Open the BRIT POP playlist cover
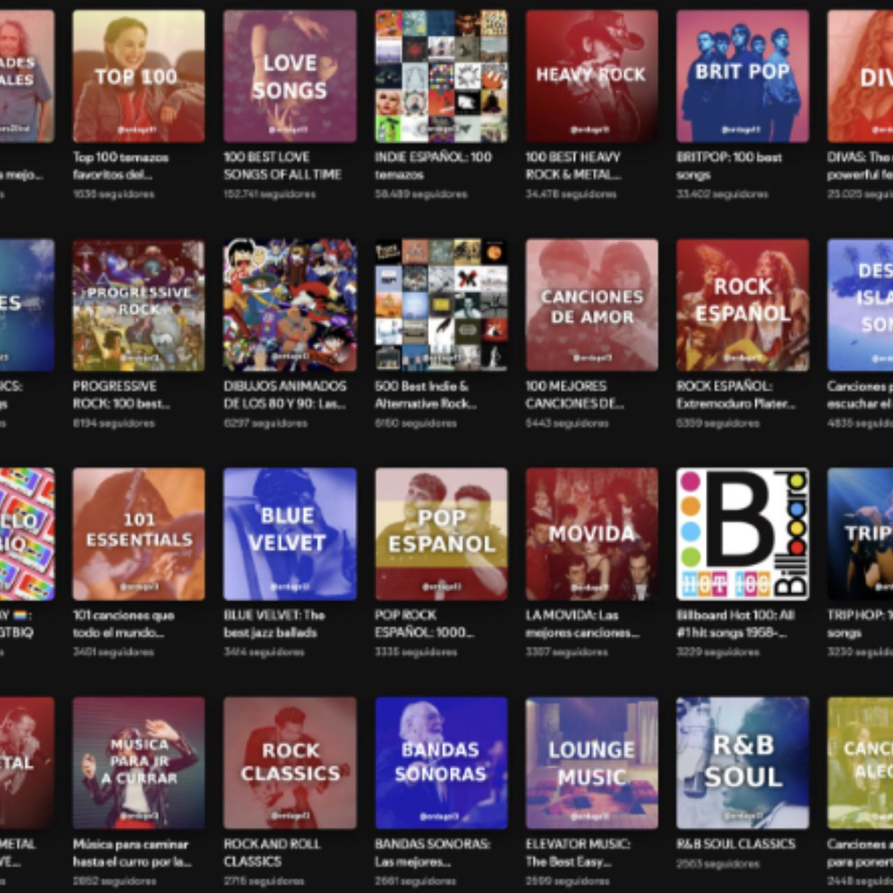This screenshot has width=893, height=893. 742,76
